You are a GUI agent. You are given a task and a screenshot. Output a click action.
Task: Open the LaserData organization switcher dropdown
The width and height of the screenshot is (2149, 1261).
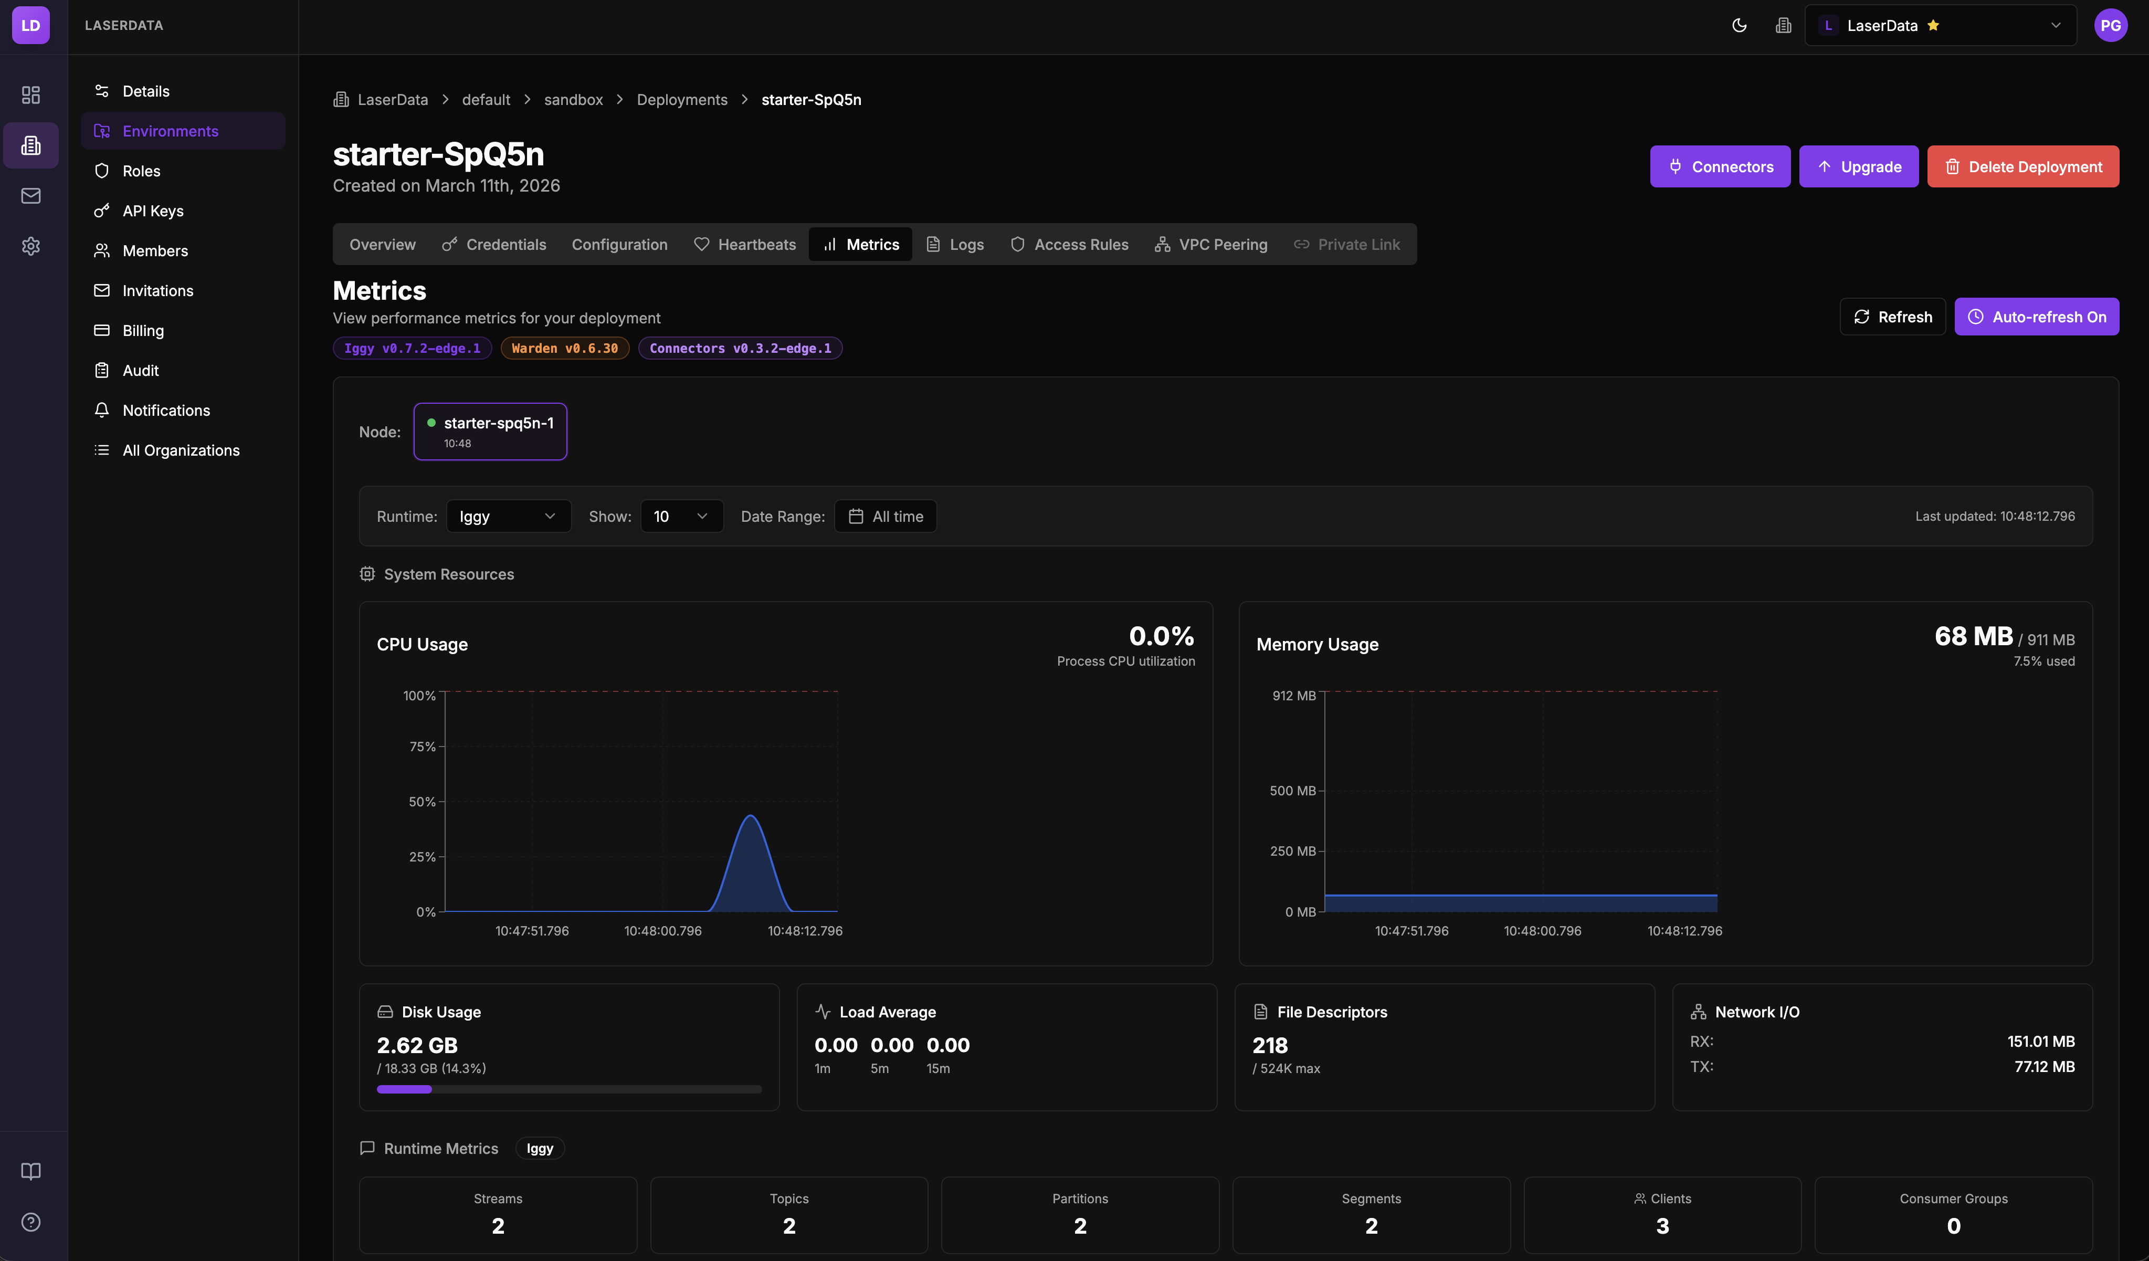pos(1939,25)
